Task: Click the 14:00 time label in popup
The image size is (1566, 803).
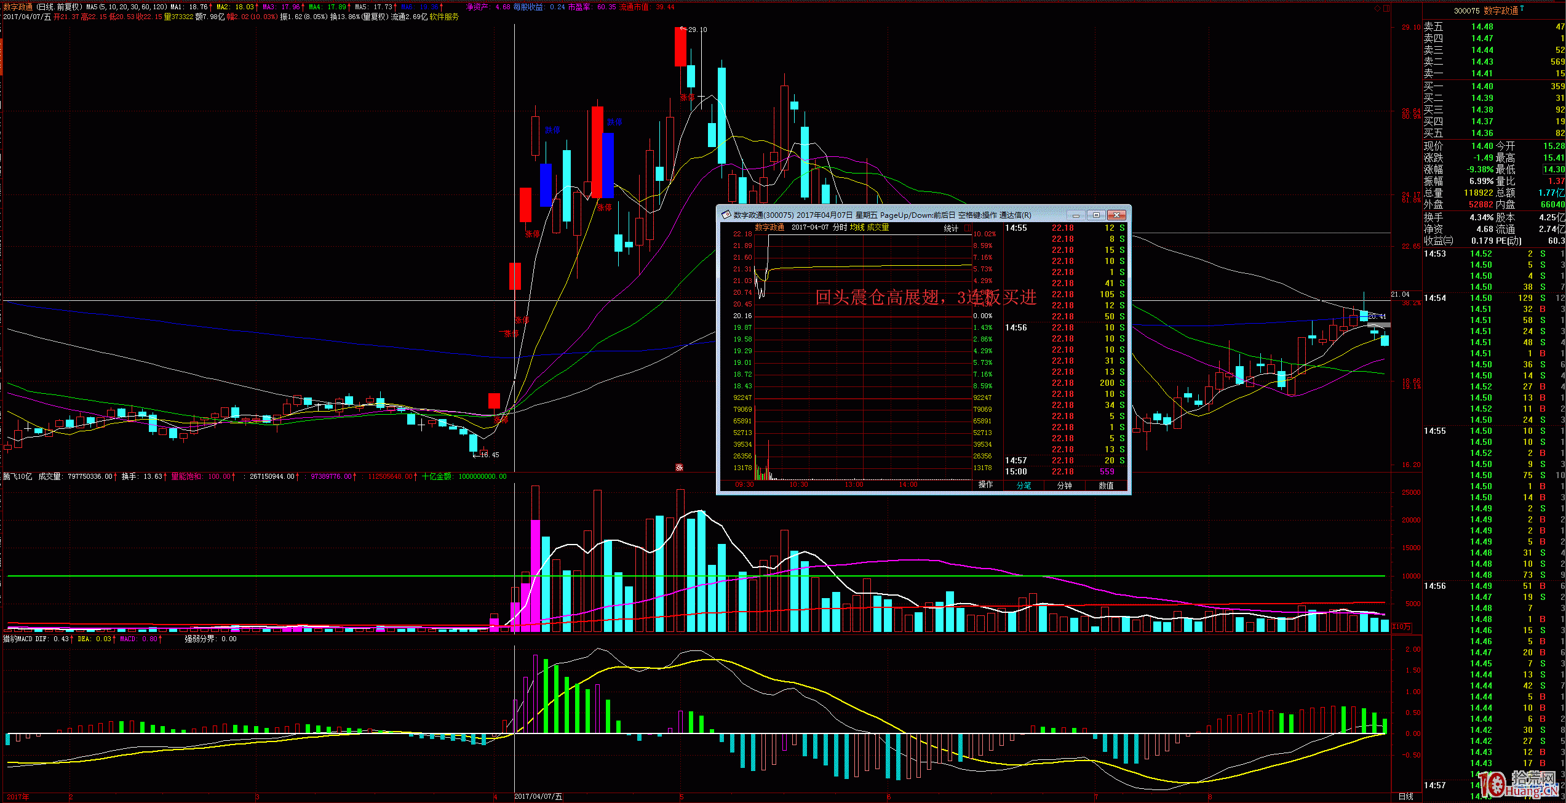Action: click(908, 485)
